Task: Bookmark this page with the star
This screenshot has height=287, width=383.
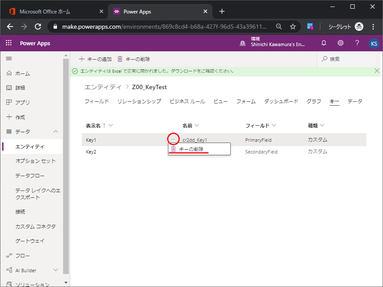Action: point(292,27)
